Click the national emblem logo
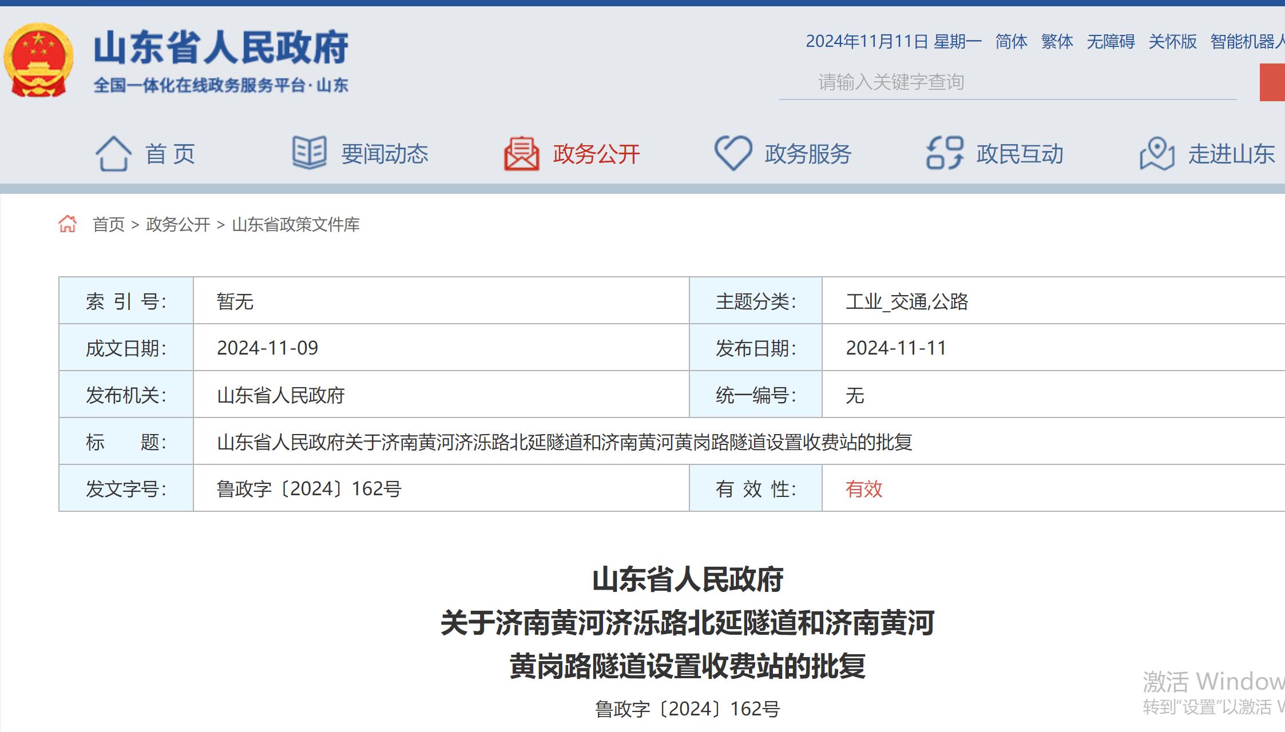The height and width of the screenshot is (732, 1285). (39, 61)
